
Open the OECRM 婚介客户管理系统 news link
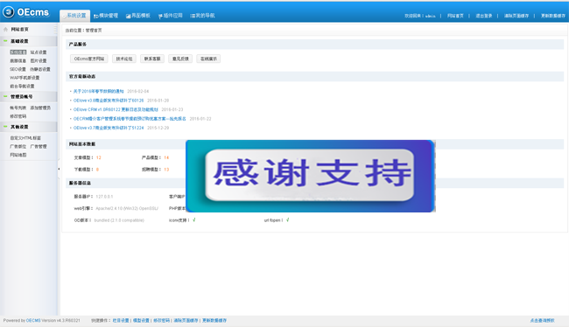(x=130, y=119)
